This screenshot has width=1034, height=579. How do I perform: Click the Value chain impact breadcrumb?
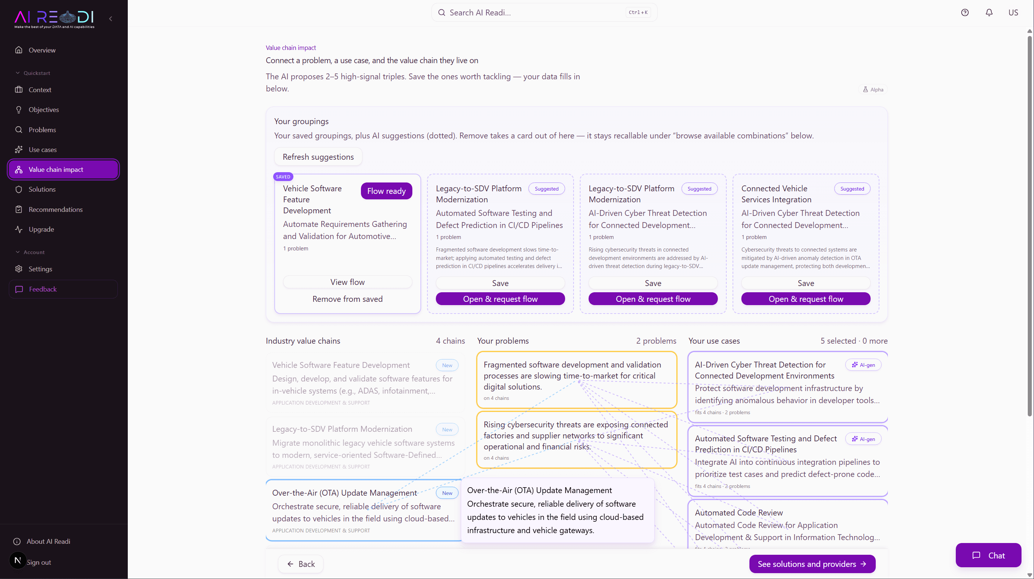coord(290,48)
